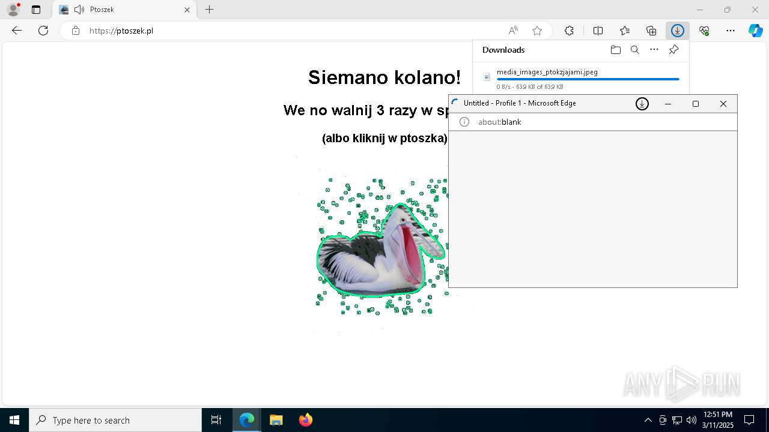Open Microsoft Edge from taskbar
This screenshot has height=432, width=769.
click(x=247, y=420)
